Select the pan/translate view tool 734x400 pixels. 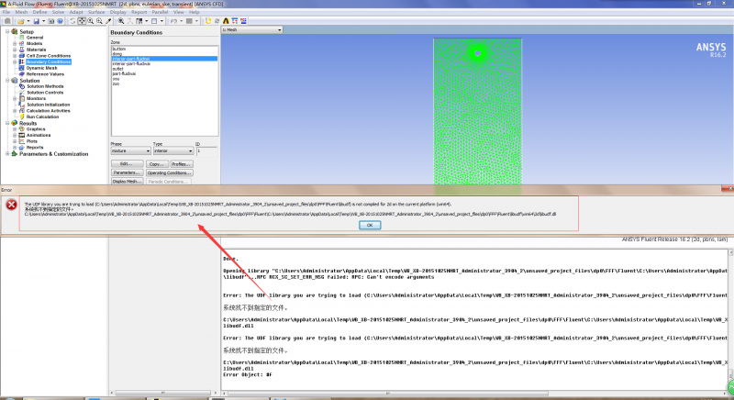pyautogui.click(x=82, y=21)
